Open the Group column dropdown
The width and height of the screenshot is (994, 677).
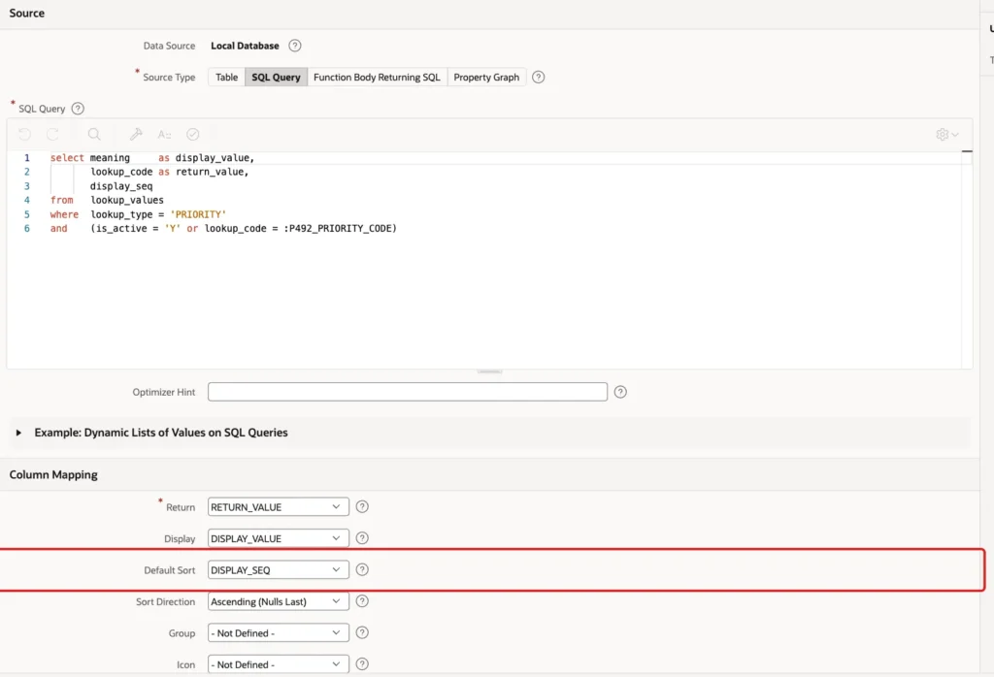click(279, 632)
